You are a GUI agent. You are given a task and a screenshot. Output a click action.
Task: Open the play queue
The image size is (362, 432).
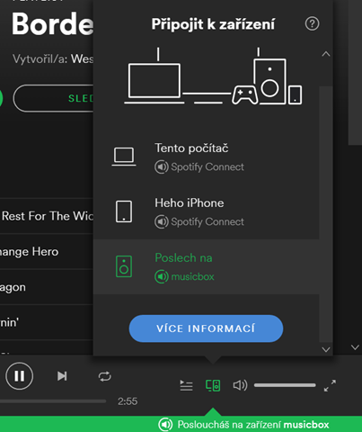tap(186, 385)
